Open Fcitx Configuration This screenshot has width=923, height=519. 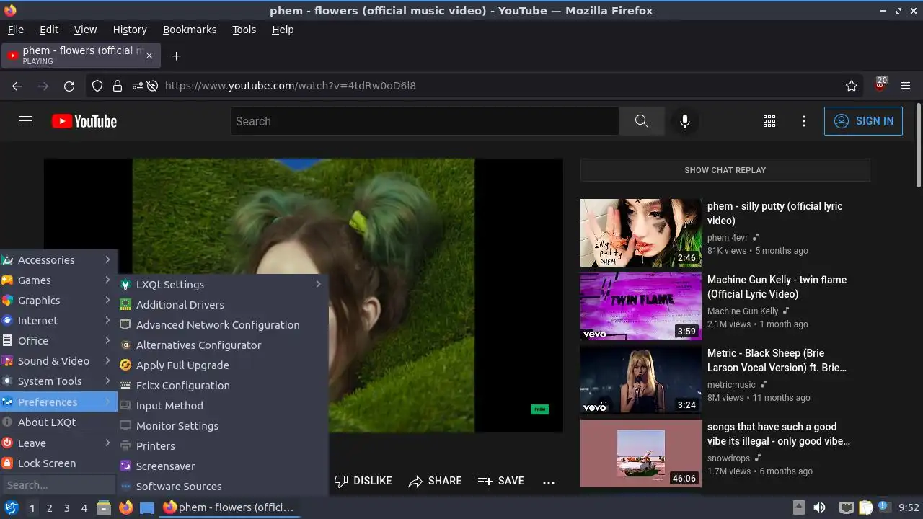223,386
